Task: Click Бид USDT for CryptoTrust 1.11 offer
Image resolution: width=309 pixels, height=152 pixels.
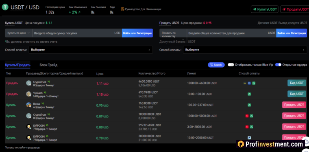Action: point(296,83)
